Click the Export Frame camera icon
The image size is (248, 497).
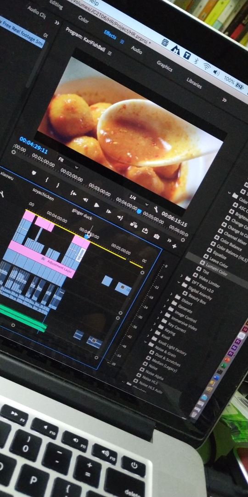point(156,236)
